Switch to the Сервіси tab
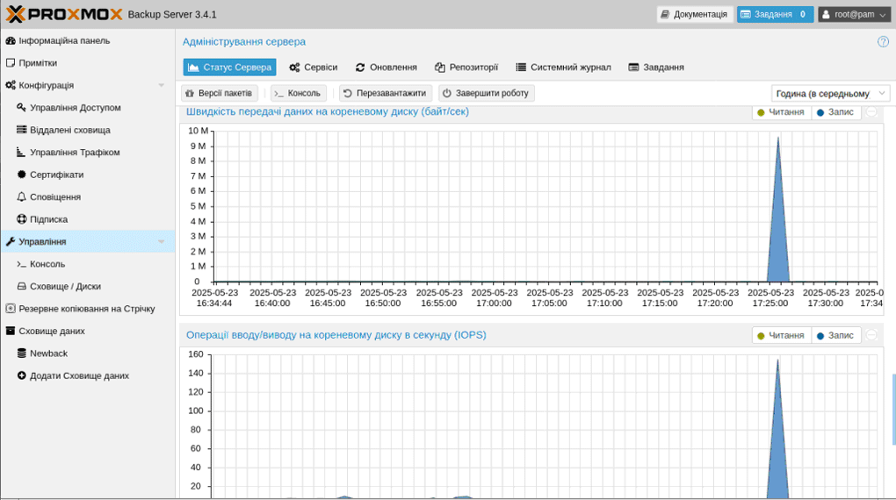Screen dimensions: 896x500 313,68
